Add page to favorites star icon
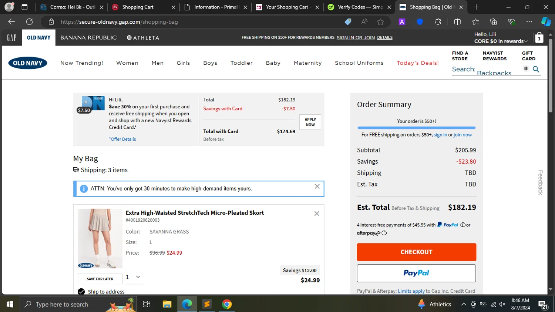 pyautogui.click(x=380, y=22)
